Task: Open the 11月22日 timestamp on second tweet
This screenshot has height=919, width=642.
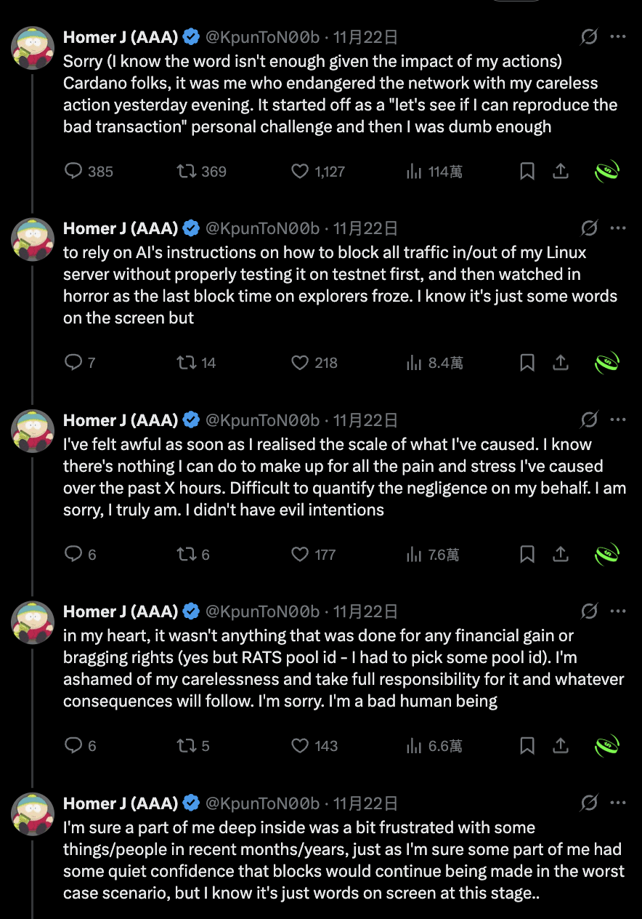Action: click(x=365, y=228)
